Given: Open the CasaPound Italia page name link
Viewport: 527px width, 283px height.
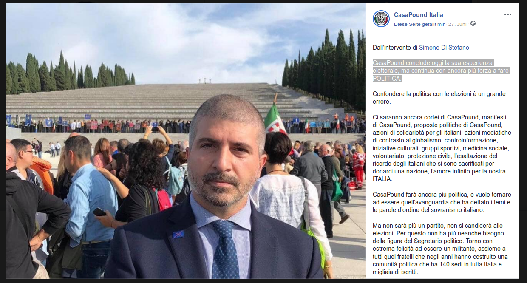Looking at the screenshot, I should click(419, 15).
